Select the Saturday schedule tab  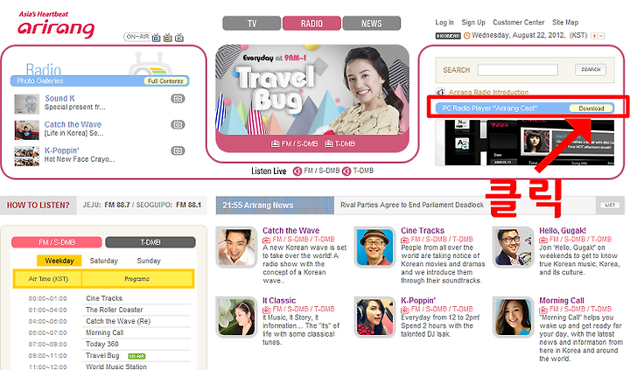click(x=103, y=261)
